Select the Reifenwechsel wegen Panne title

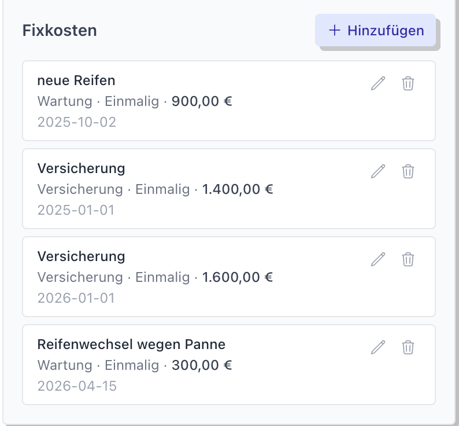131,344
